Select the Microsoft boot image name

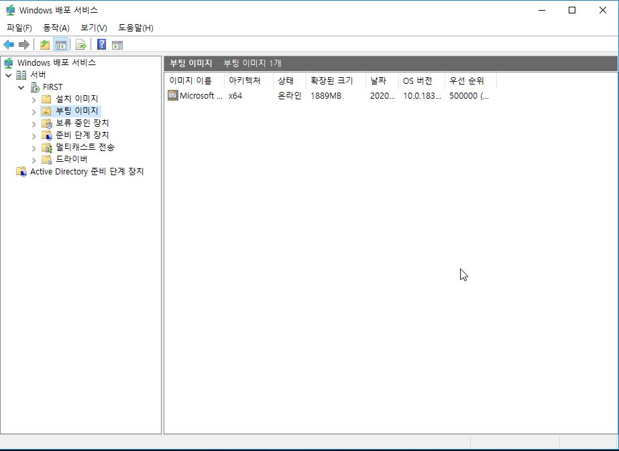pos(201,95)
